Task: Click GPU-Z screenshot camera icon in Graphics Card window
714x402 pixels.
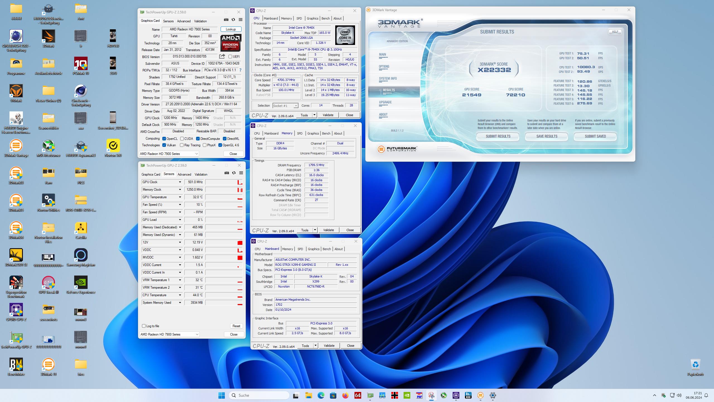Action: [226, 20]
